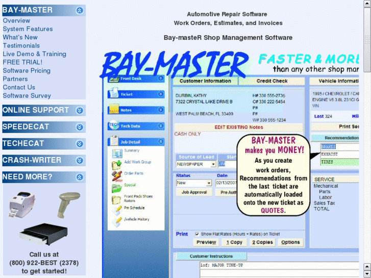The height and width of the screenshot is (278, 371).
Task: Expand the SPEEDECAT section
Action: (x=80, y=127)
